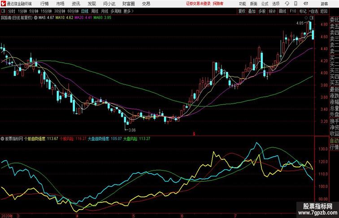Click the 多股 multi-stock button
339x218 pixels.
point(262,11)
